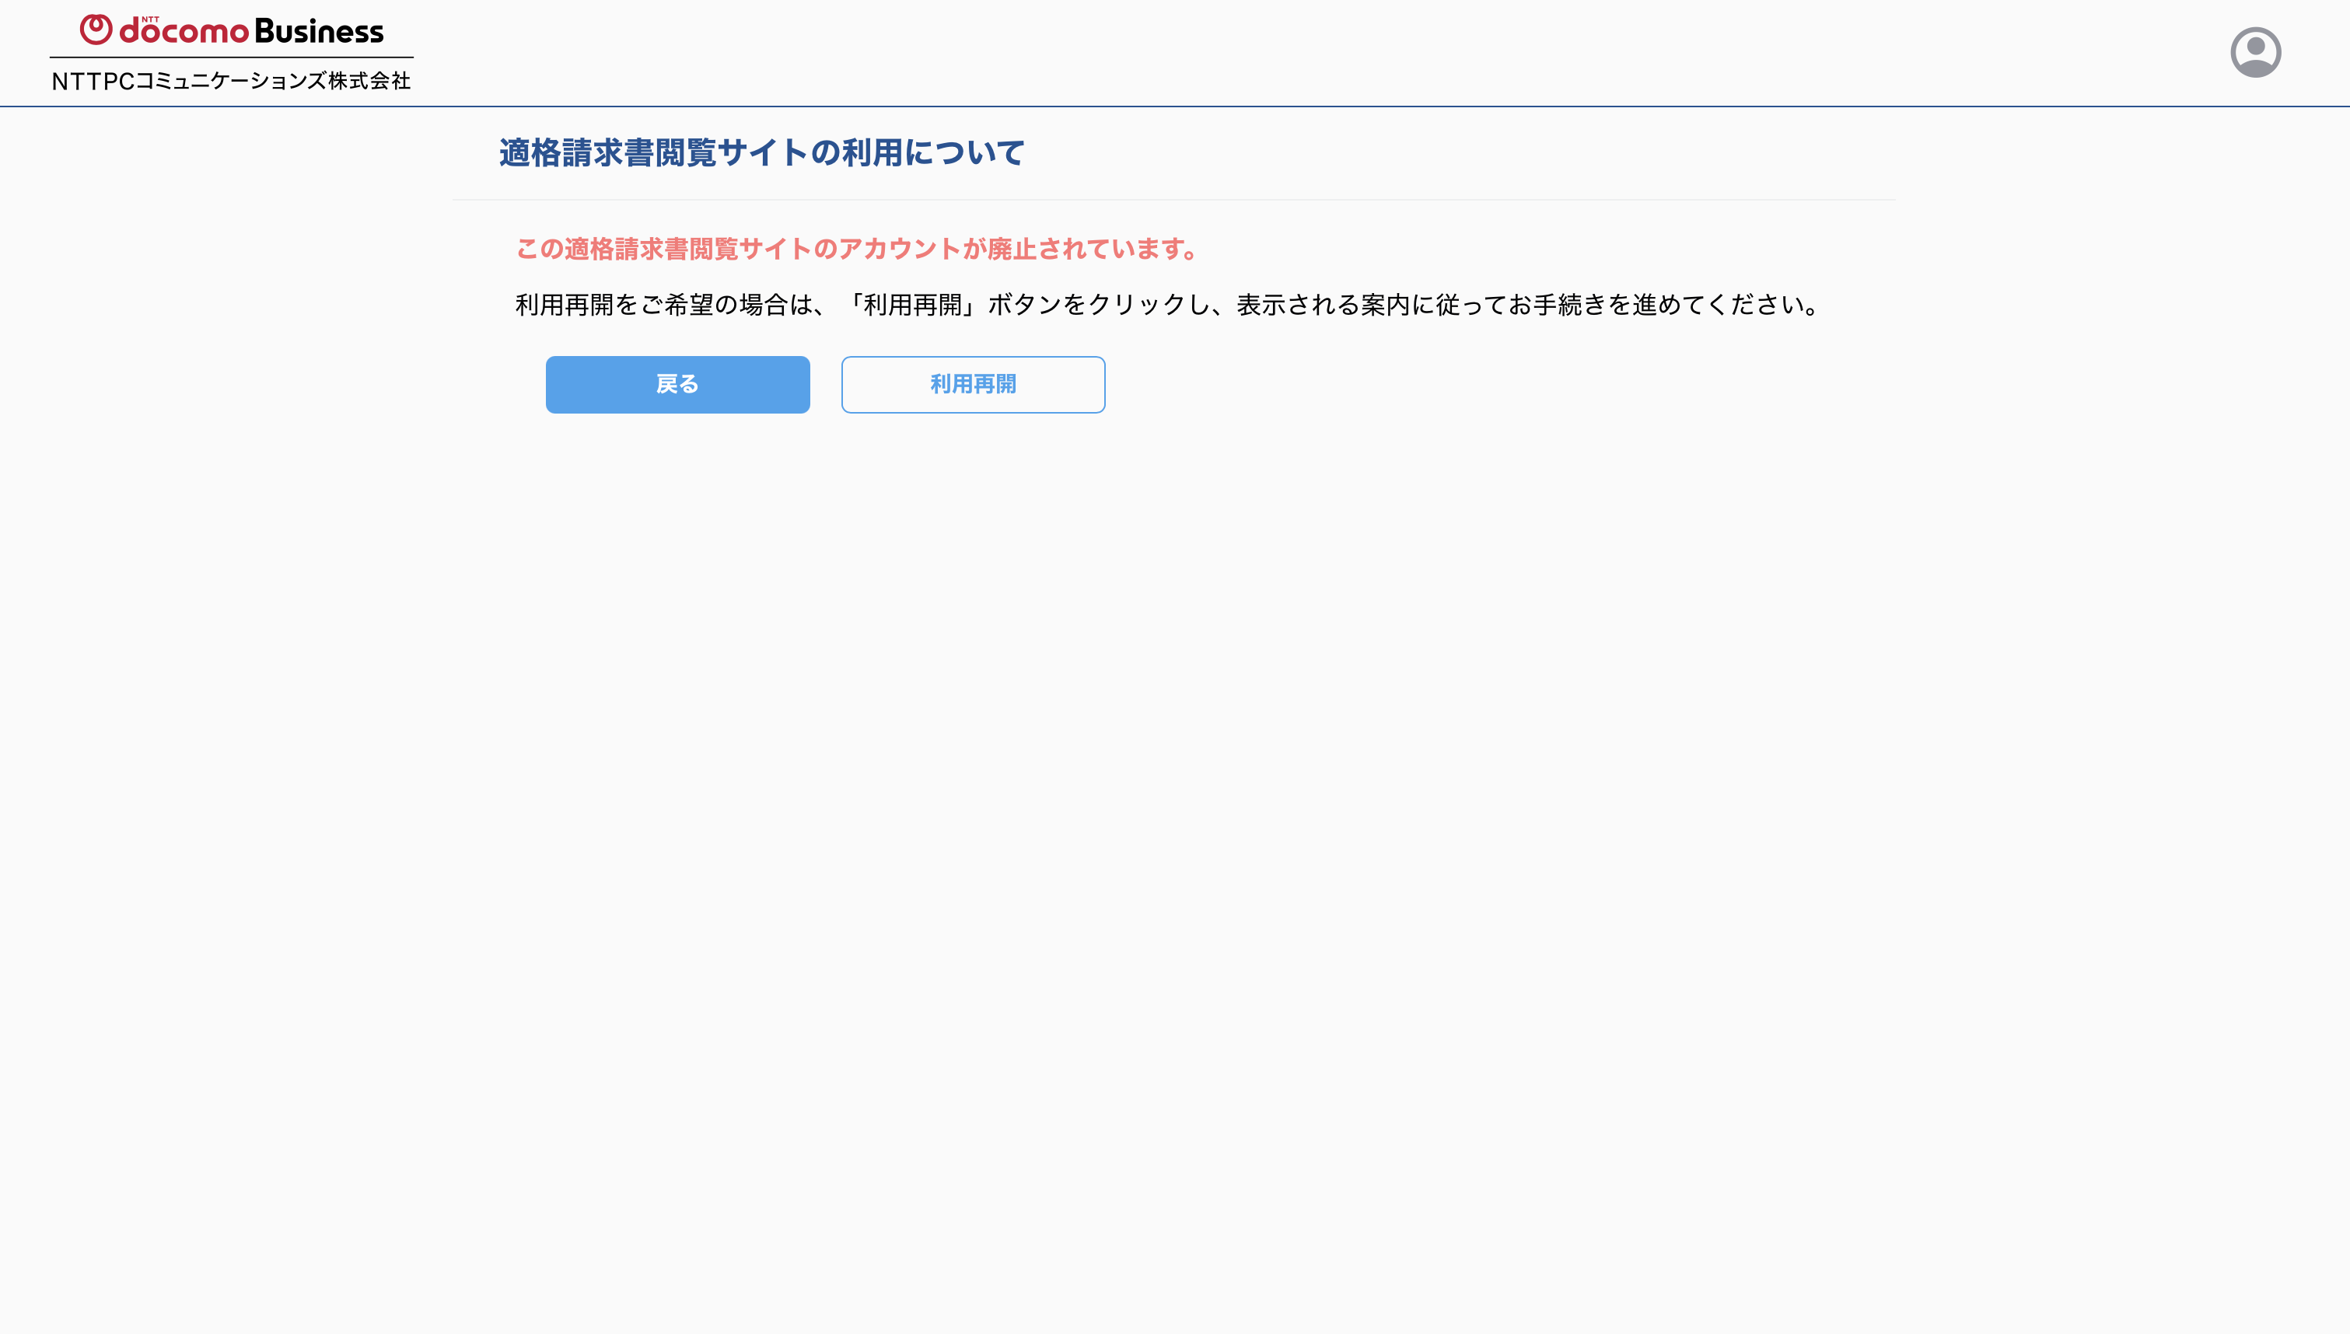Screen dimensions: 2350x1334
Task: Click the instruction text about 利用再開をご希望の場合
Action: [x=1168, y=305]
